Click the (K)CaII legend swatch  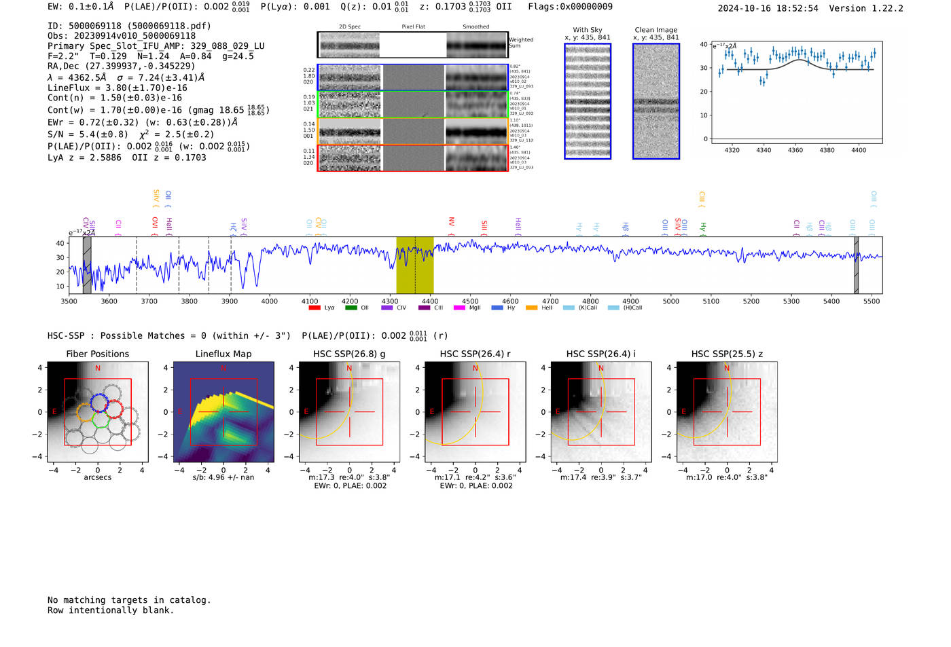point(569,308)
